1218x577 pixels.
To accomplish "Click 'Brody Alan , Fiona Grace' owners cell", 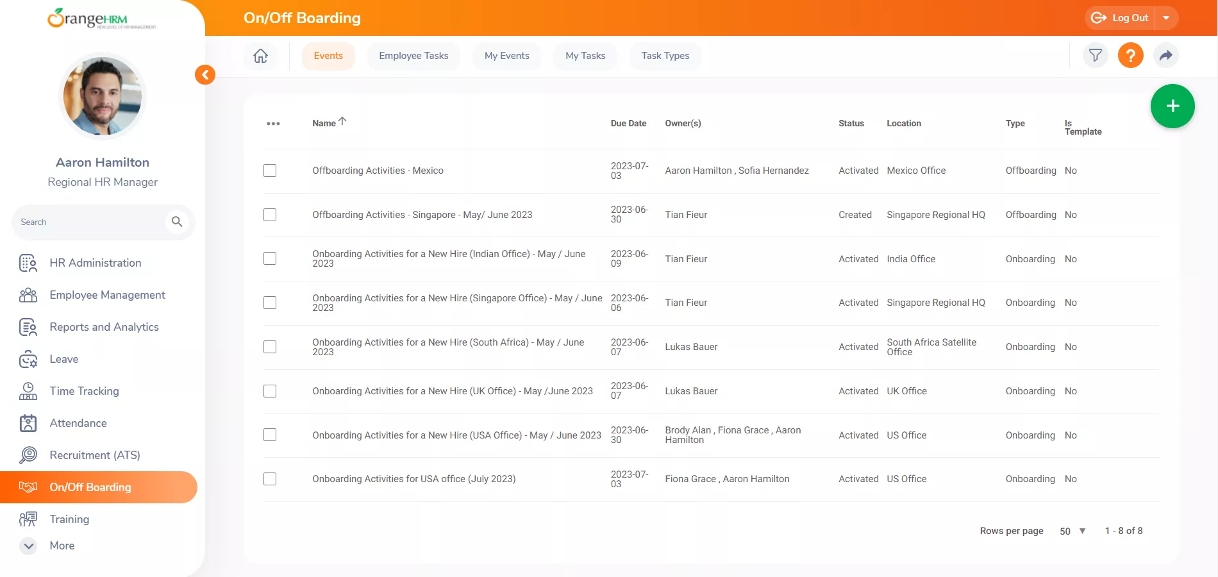I will pyautogui.click(x=733, y=435).
